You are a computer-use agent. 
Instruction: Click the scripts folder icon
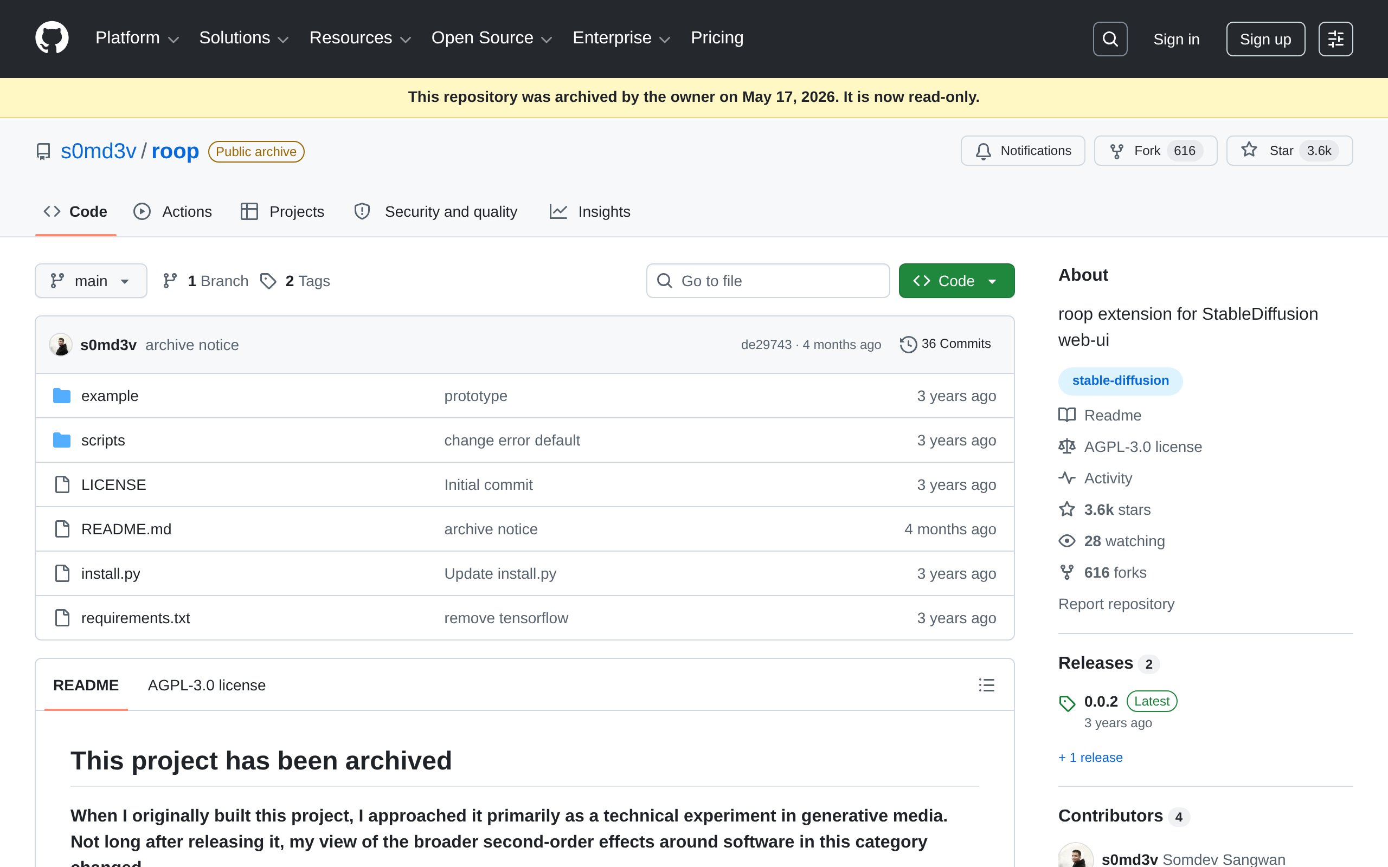(62, 440)
